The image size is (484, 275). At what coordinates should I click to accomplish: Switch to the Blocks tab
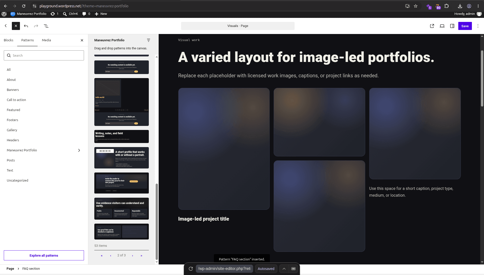9,40
